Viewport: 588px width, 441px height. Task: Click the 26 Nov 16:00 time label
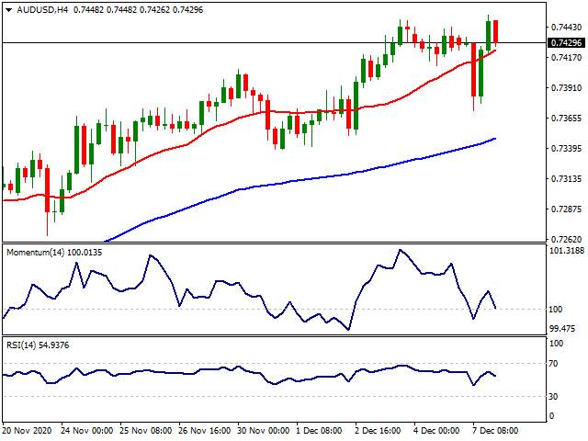click(x=205, y=430)
